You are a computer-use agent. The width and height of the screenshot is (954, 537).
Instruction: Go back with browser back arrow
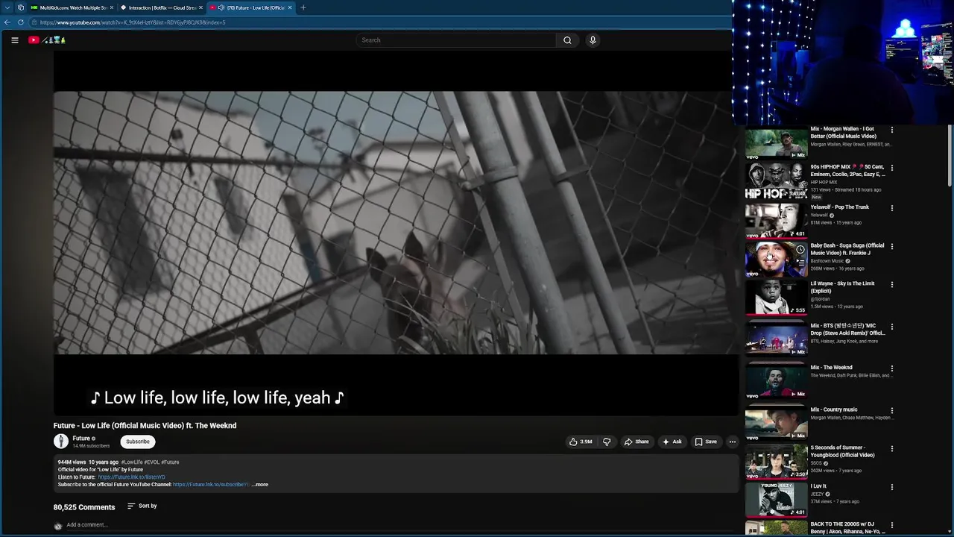coord(7,22)
